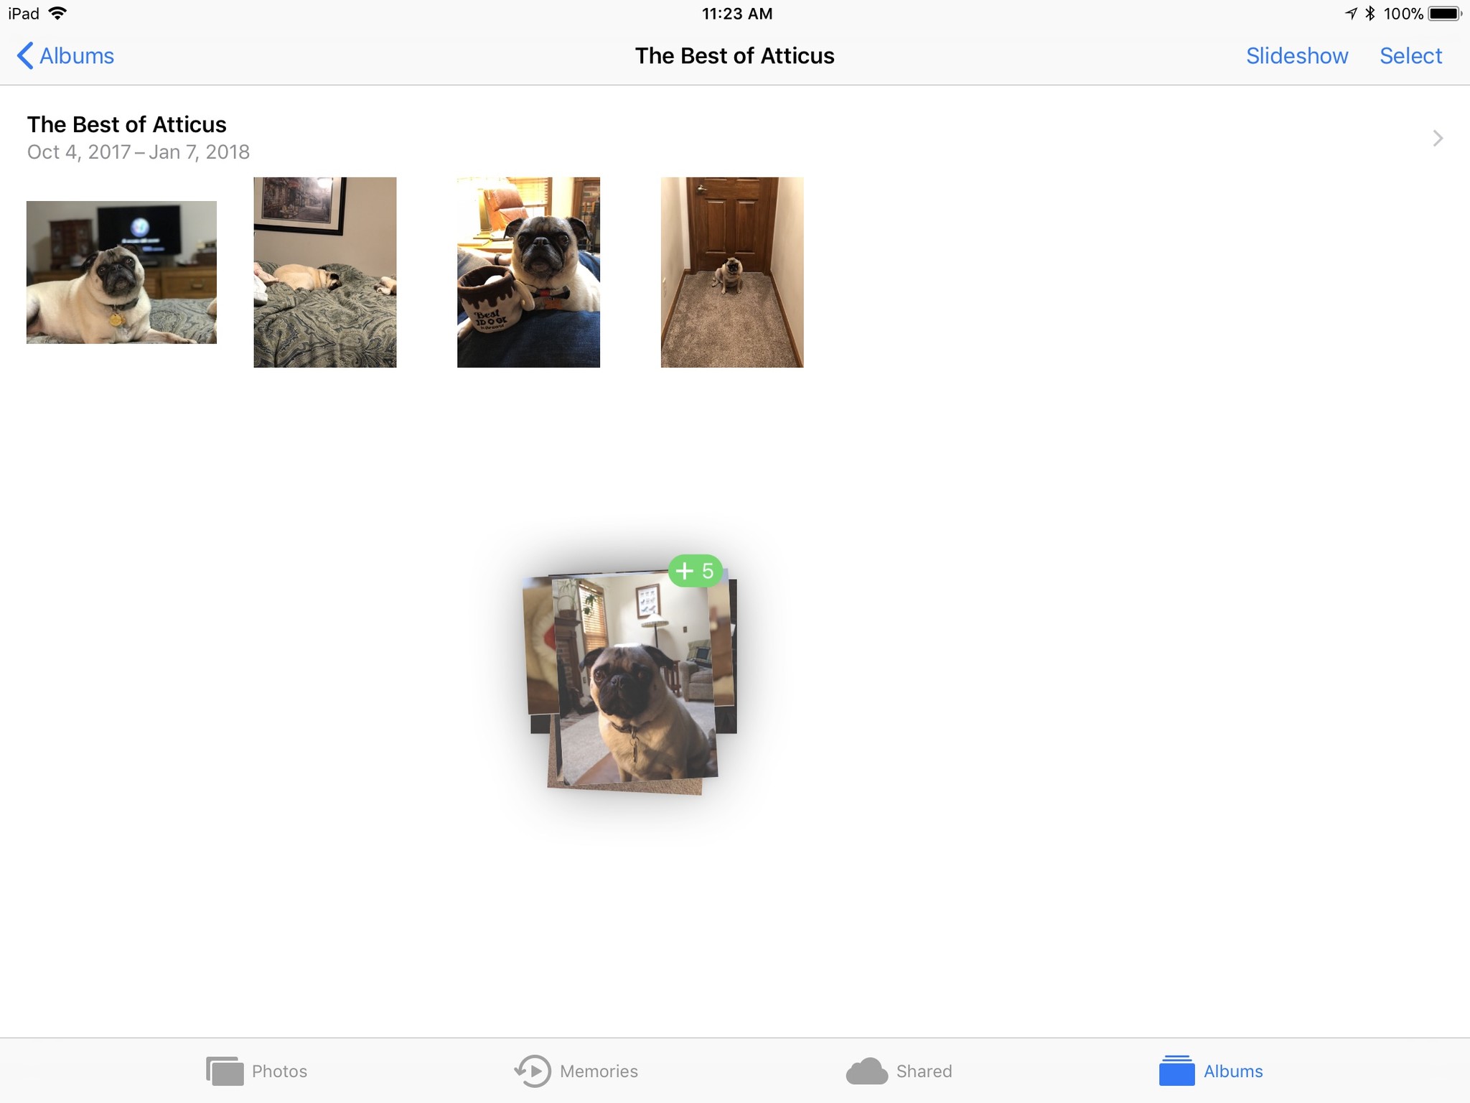1470x1103 pixels.
Task: Tap the Oct 4, 2017 – Jan 7, 2018 date range
Action: (139, 152)
